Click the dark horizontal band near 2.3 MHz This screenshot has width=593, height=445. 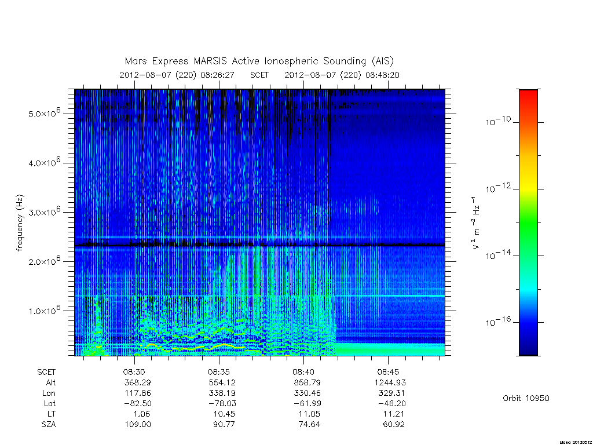(259, 245)
